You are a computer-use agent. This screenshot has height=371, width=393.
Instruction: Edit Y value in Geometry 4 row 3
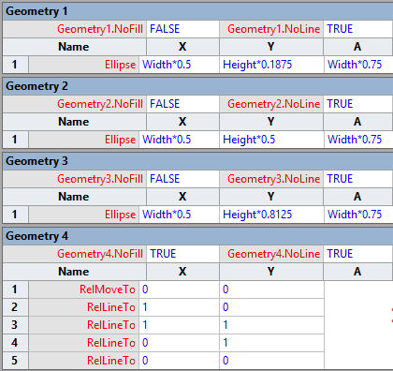271,325
